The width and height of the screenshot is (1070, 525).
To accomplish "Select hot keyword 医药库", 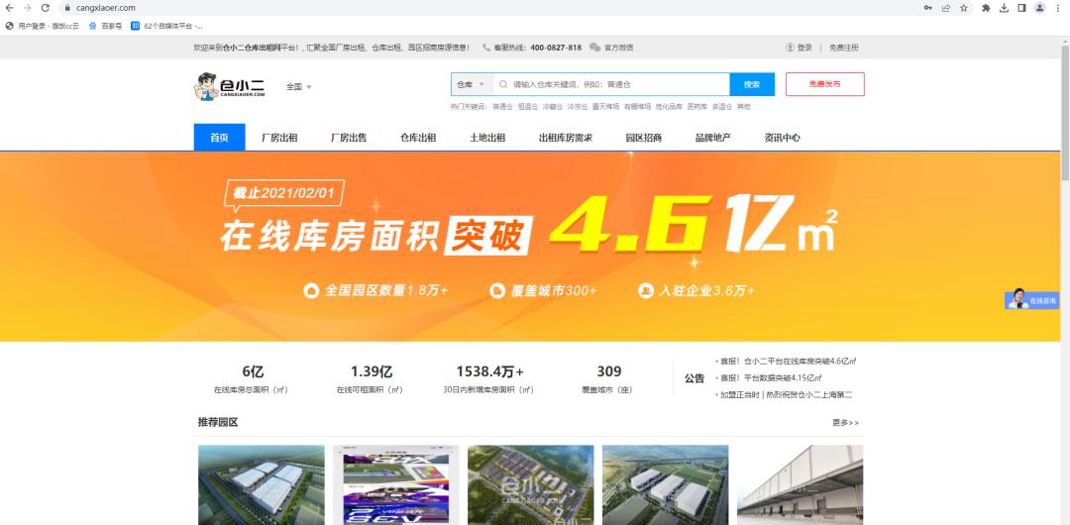I will pyautogui.click(x=696, y=107).
